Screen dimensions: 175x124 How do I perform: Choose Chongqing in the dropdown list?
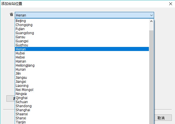(24, 25)
